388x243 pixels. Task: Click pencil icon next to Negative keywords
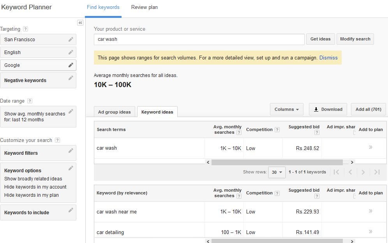tap(71, 78)
